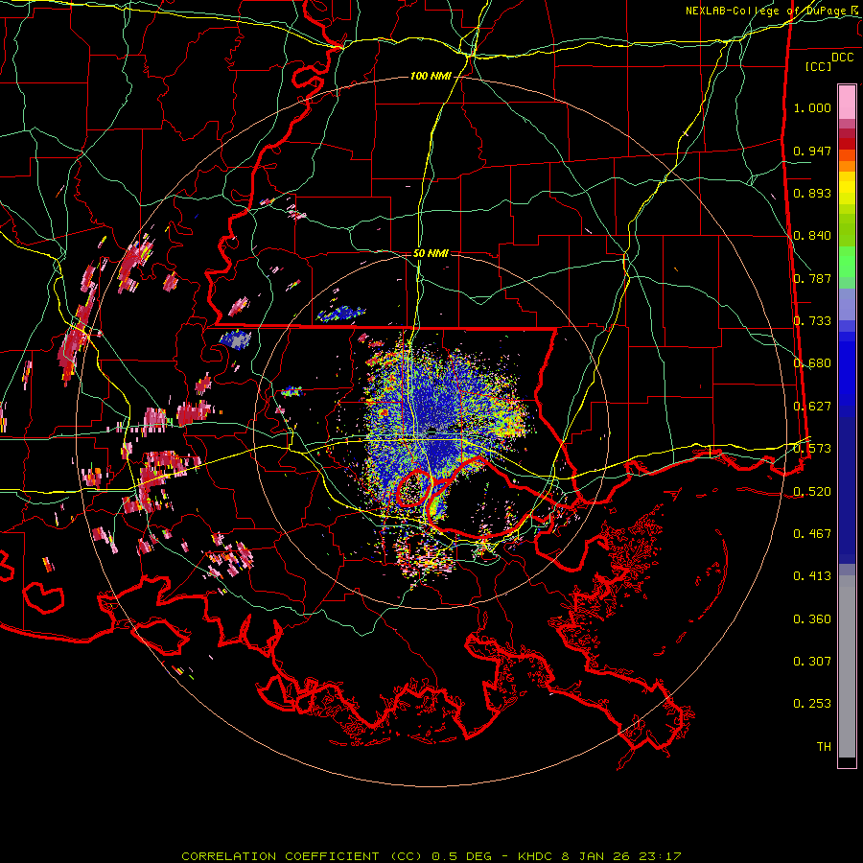The image size is (863, 863).
Task: Click the 50 NMI range ring label
Action: [431, 253]
